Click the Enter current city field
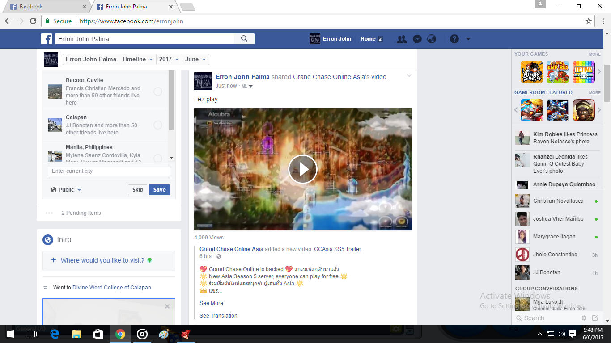 pos(109,171)
